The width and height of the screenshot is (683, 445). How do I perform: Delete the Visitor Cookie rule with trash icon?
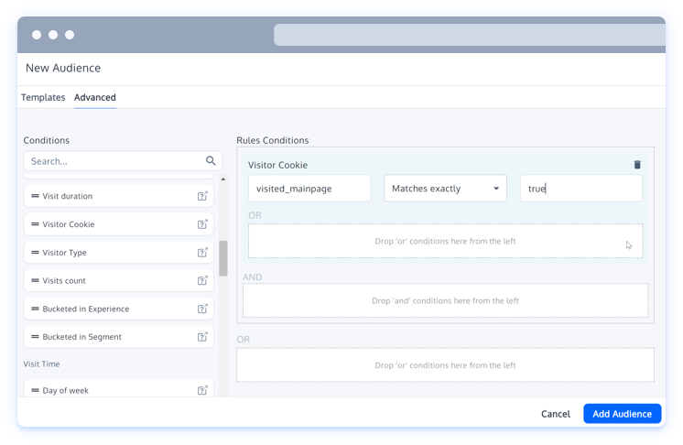point(637,165)
